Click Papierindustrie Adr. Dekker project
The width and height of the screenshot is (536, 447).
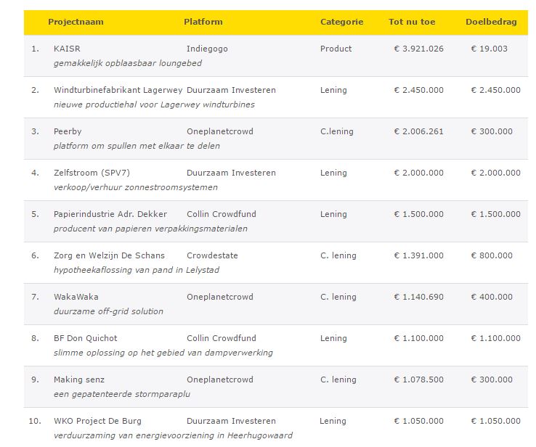(x=110, y=214)
